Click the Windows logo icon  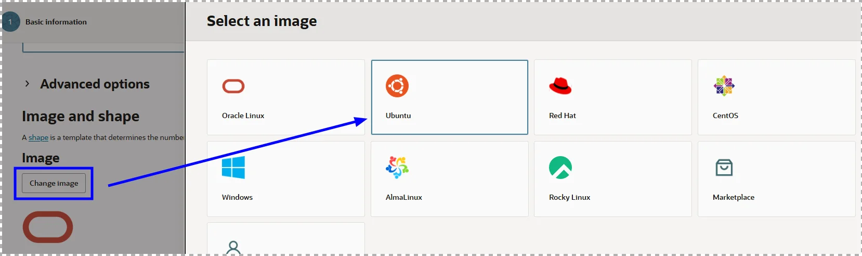point(233,168)
